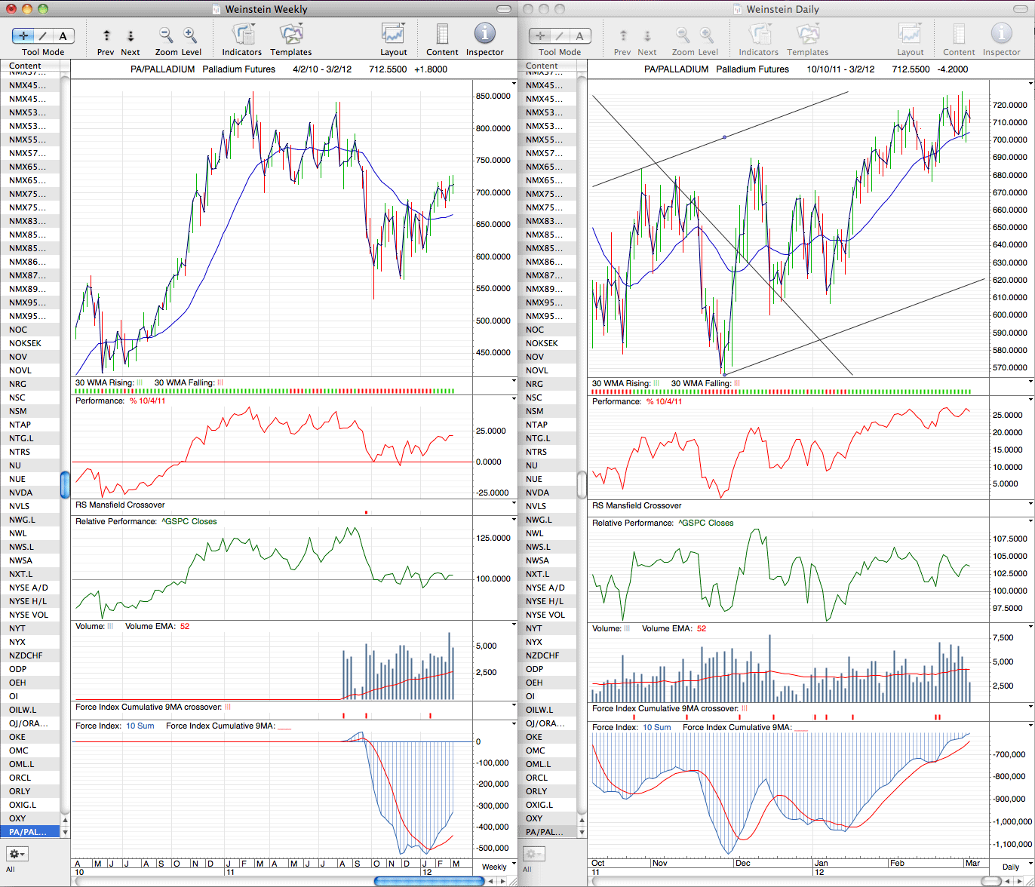1035x887 pixels.
Task: Select the crosshair tool in Weinstein Weekly
Action: point(23,35)
